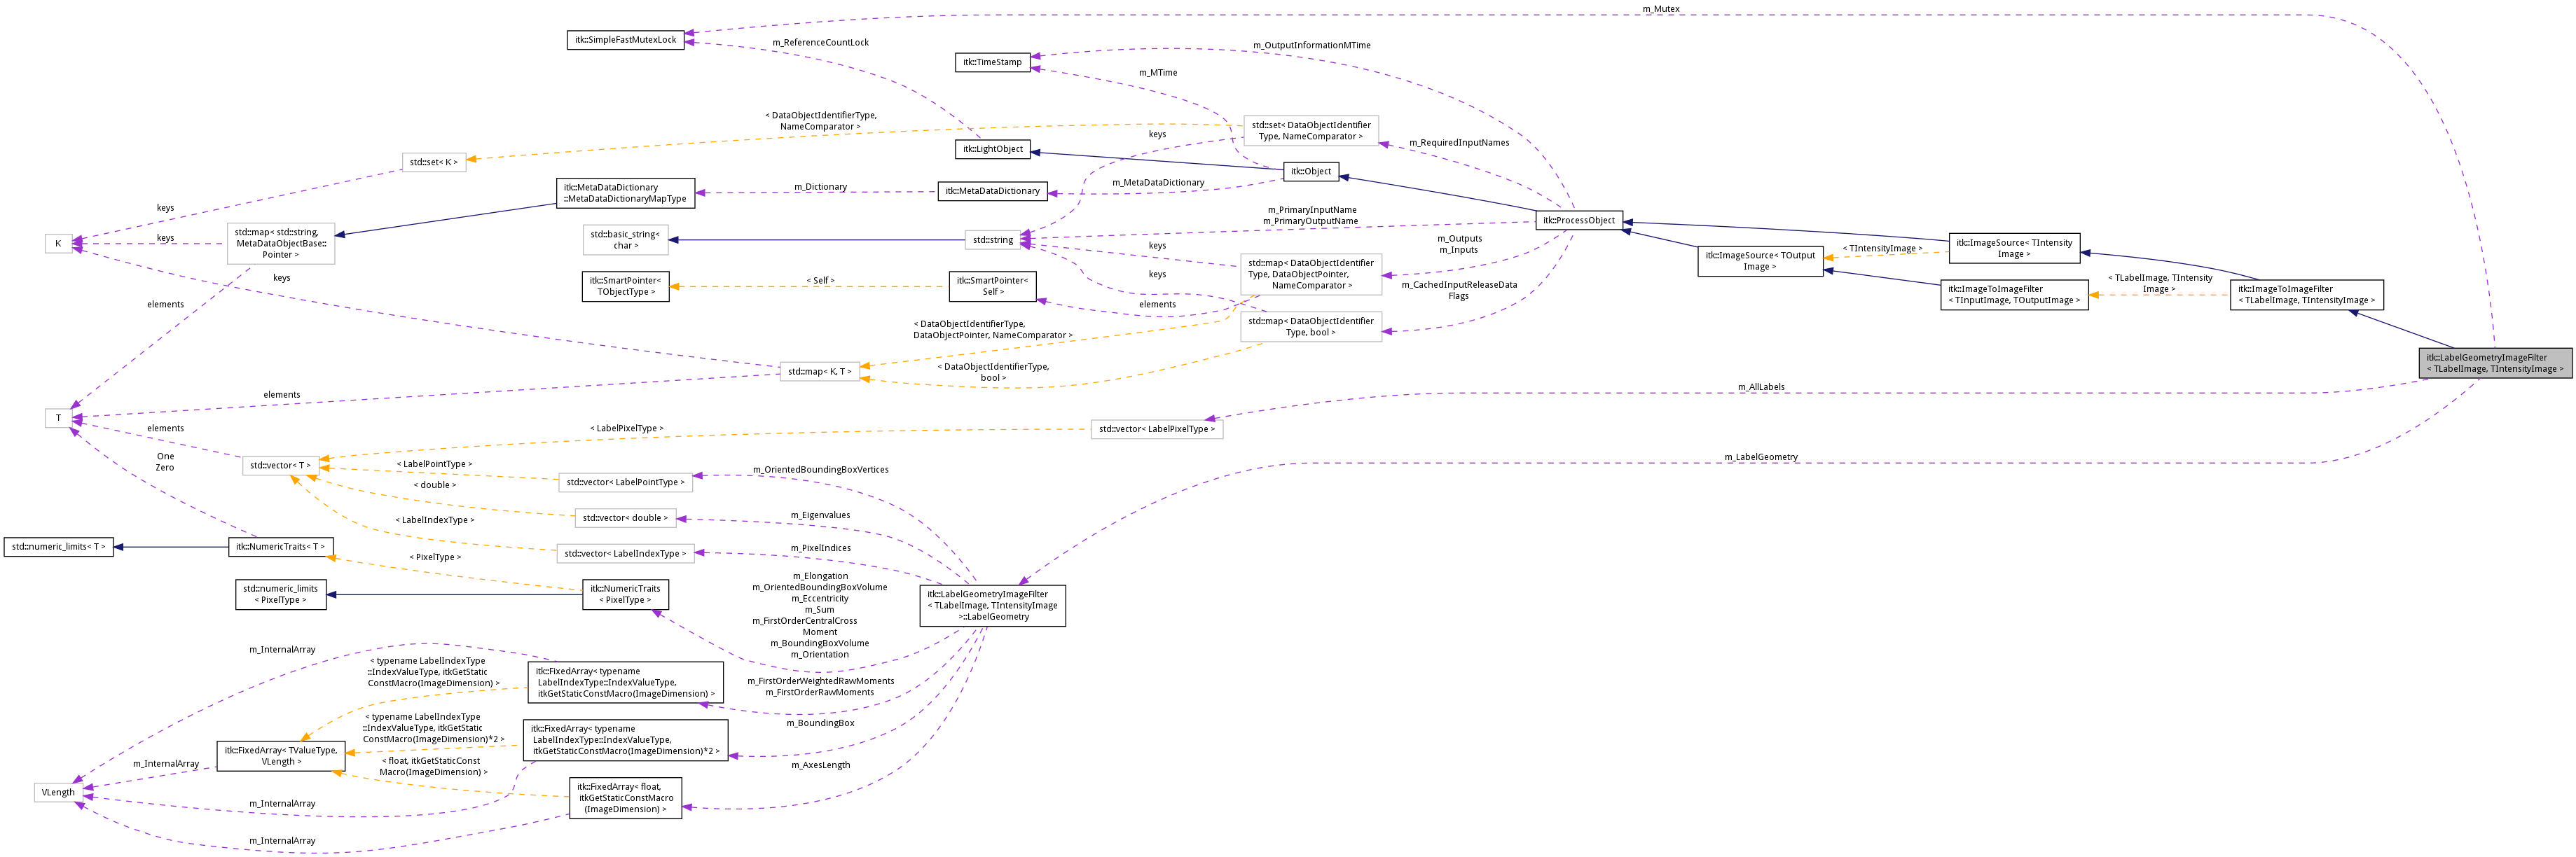Select the m_Dictionary edge label
The image size is (2576, 857).
[820, 187]
